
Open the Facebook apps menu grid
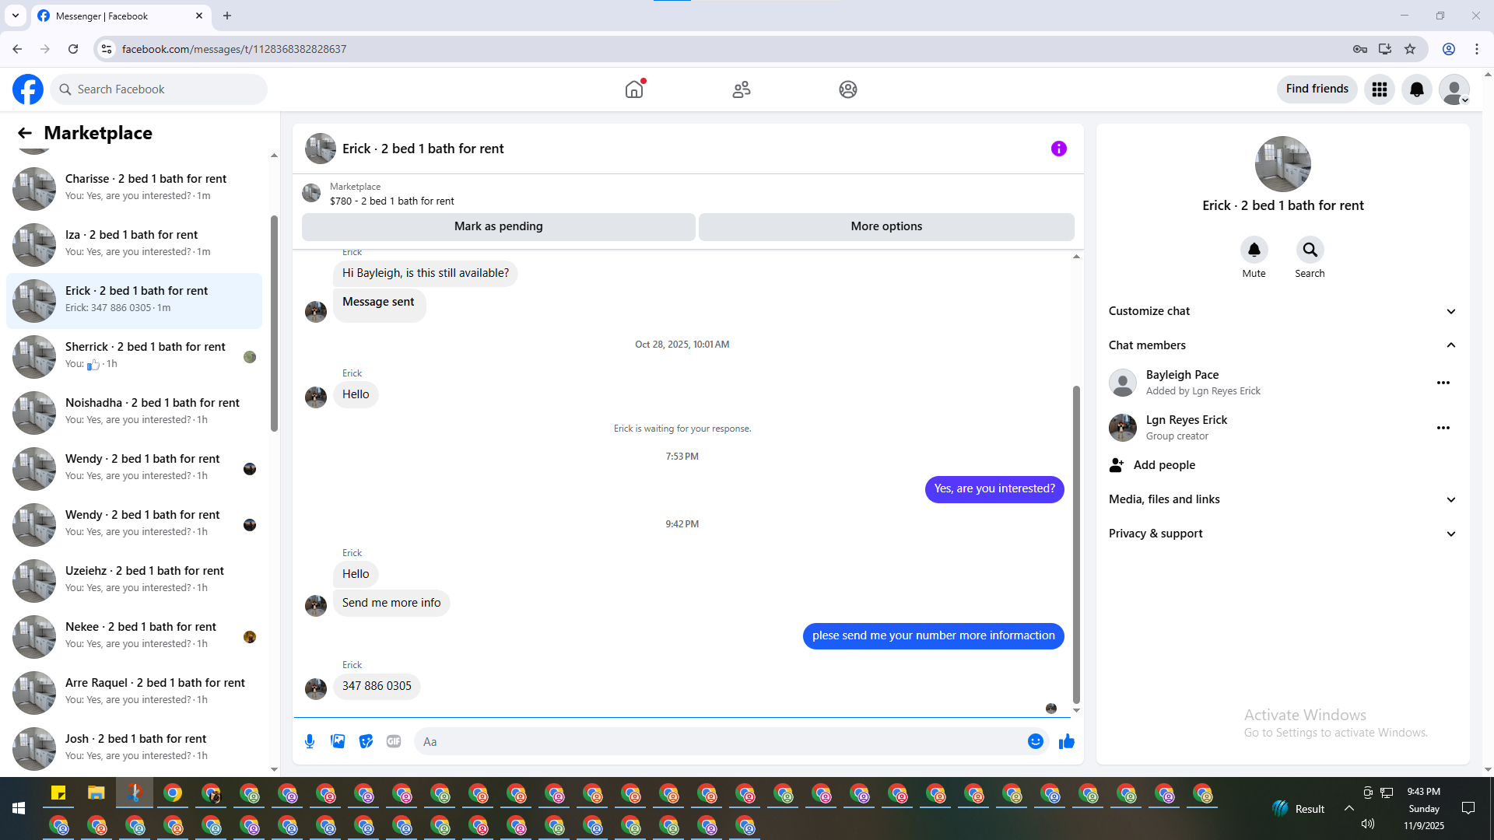click(x=1380, y=89)
